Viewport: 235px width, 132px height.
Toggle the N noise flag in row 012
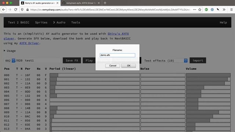coord(21,125)
